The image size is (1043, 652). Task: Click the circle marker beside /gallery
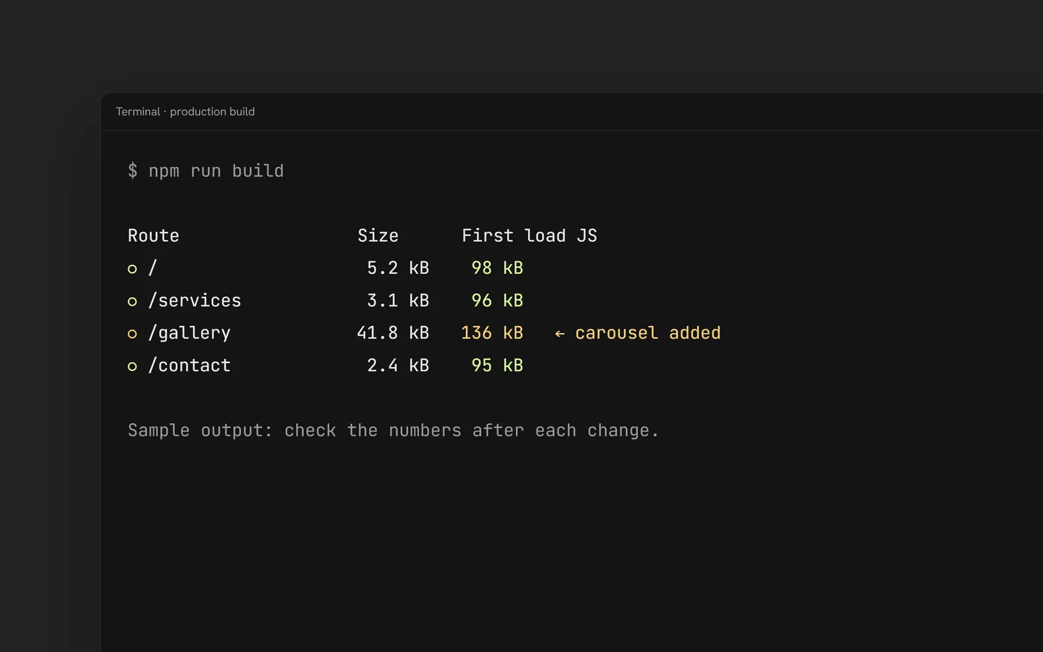[132, 334]
